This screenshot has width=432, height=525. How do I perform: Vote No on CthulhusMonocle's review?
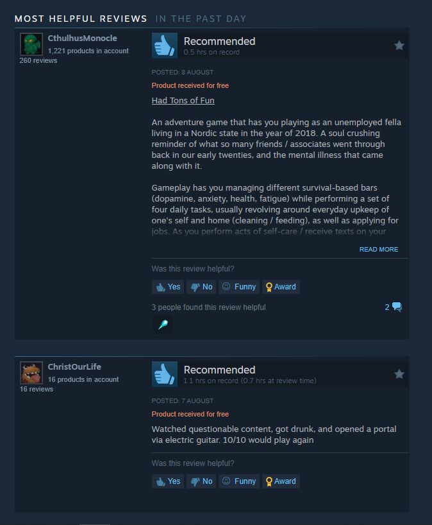[x=202, y=287]
